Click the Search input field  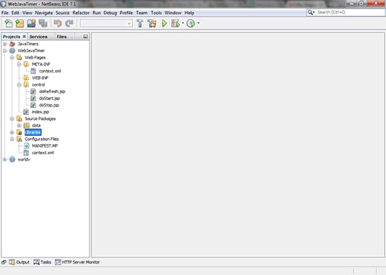click(350, 12)
